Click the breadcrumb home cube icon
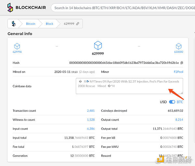195x166 pixels. pos(13,23)
